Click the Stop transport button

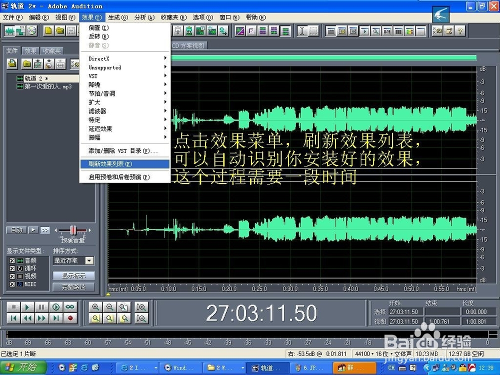[x=13, y=307]
